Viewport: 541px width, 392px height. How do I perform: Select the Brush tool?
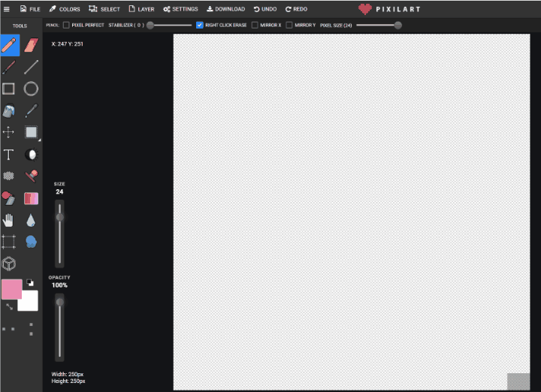(9, 68)
